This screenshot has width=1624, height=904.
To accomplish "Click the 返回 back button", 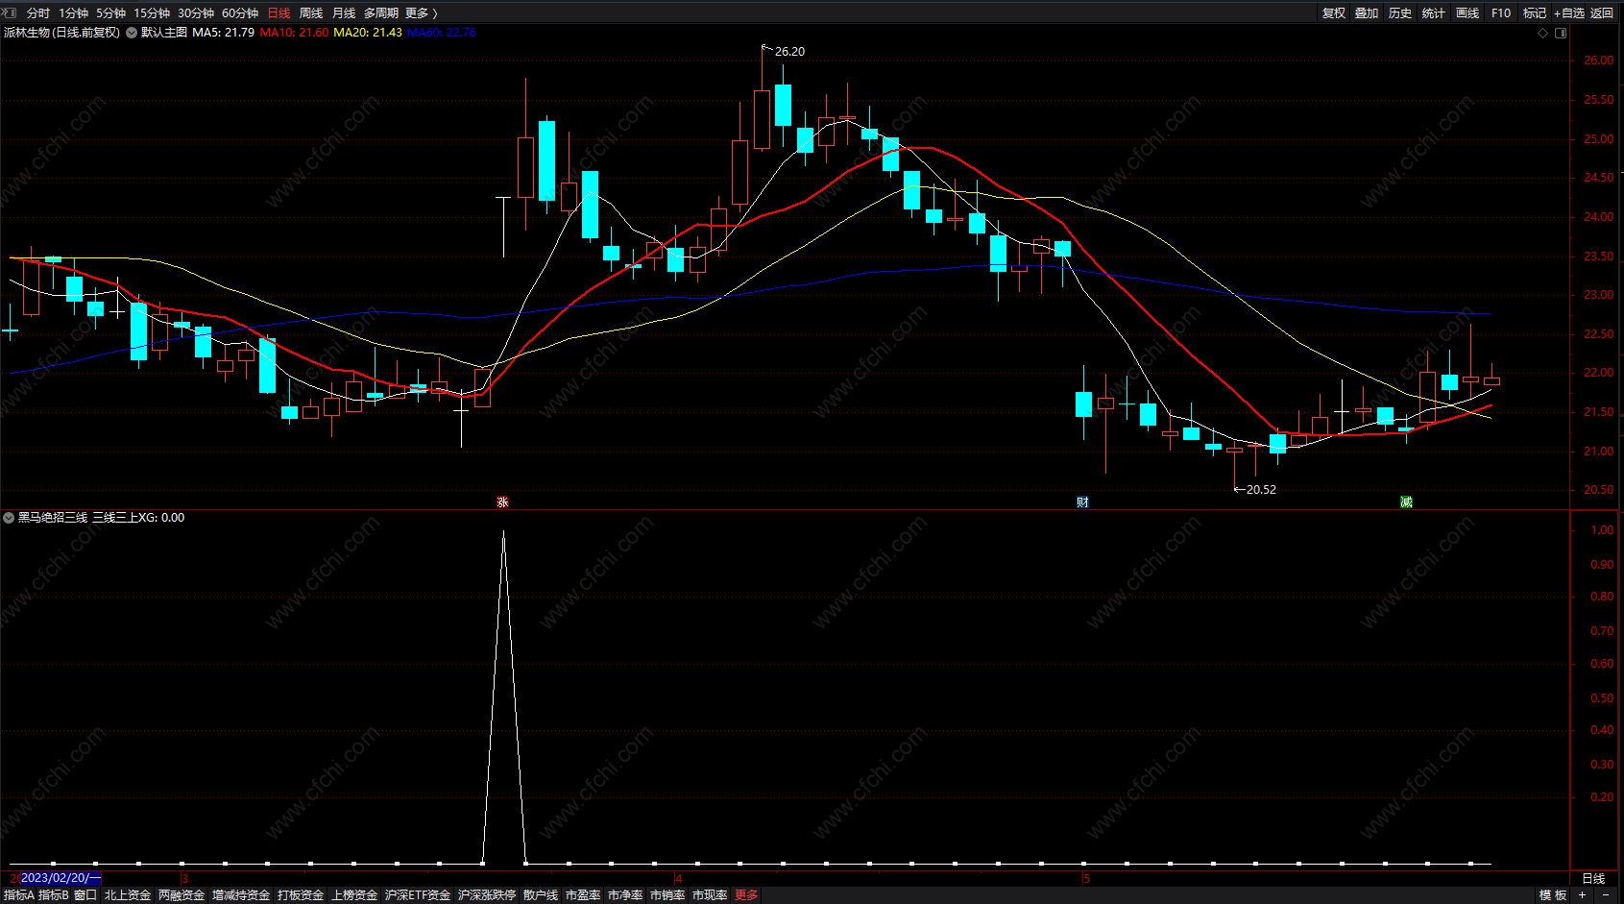I will (x=1602, y=13).
